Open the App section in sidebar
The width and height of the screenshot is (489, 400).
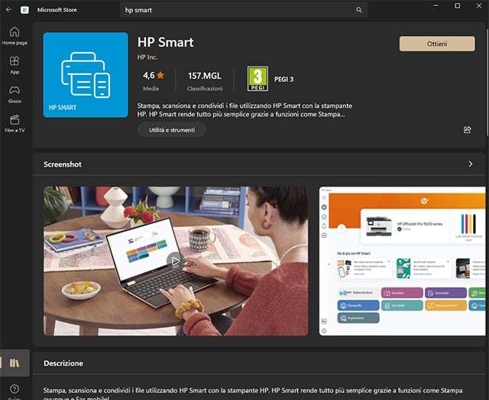15,65
